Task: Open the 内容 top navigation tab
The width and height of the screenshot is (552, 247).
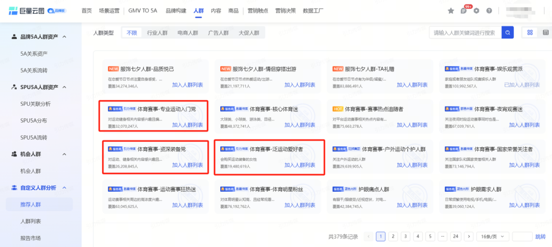Action: (216, 11)
